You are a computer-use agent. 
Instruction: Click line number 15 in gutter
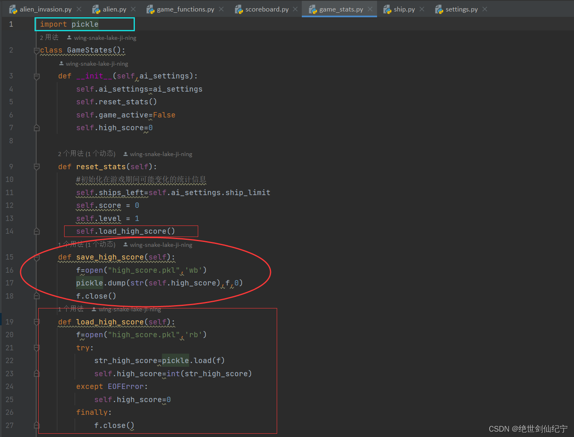[9, 257]
